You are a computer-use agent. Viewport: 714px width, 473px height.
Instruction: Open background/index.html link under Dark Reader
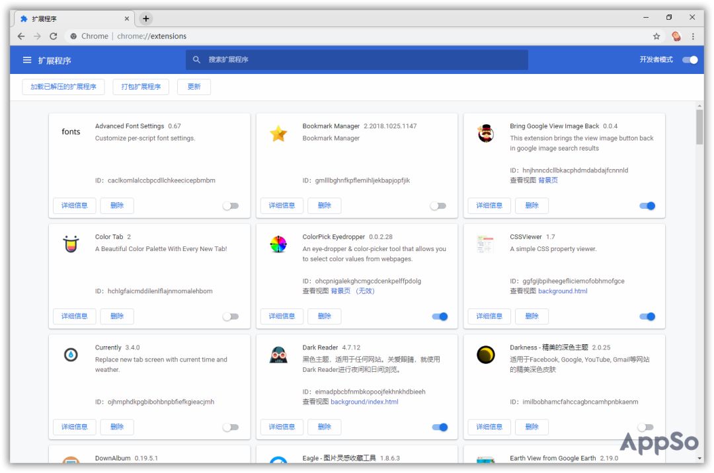click(x=364, y=402)
